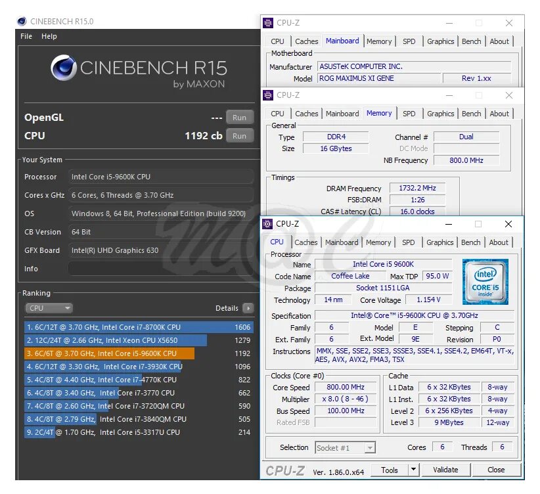540x494 pixels.
Task: Click the Core Speed value 800.00 MHz
Action: click(x=346, y=387)
